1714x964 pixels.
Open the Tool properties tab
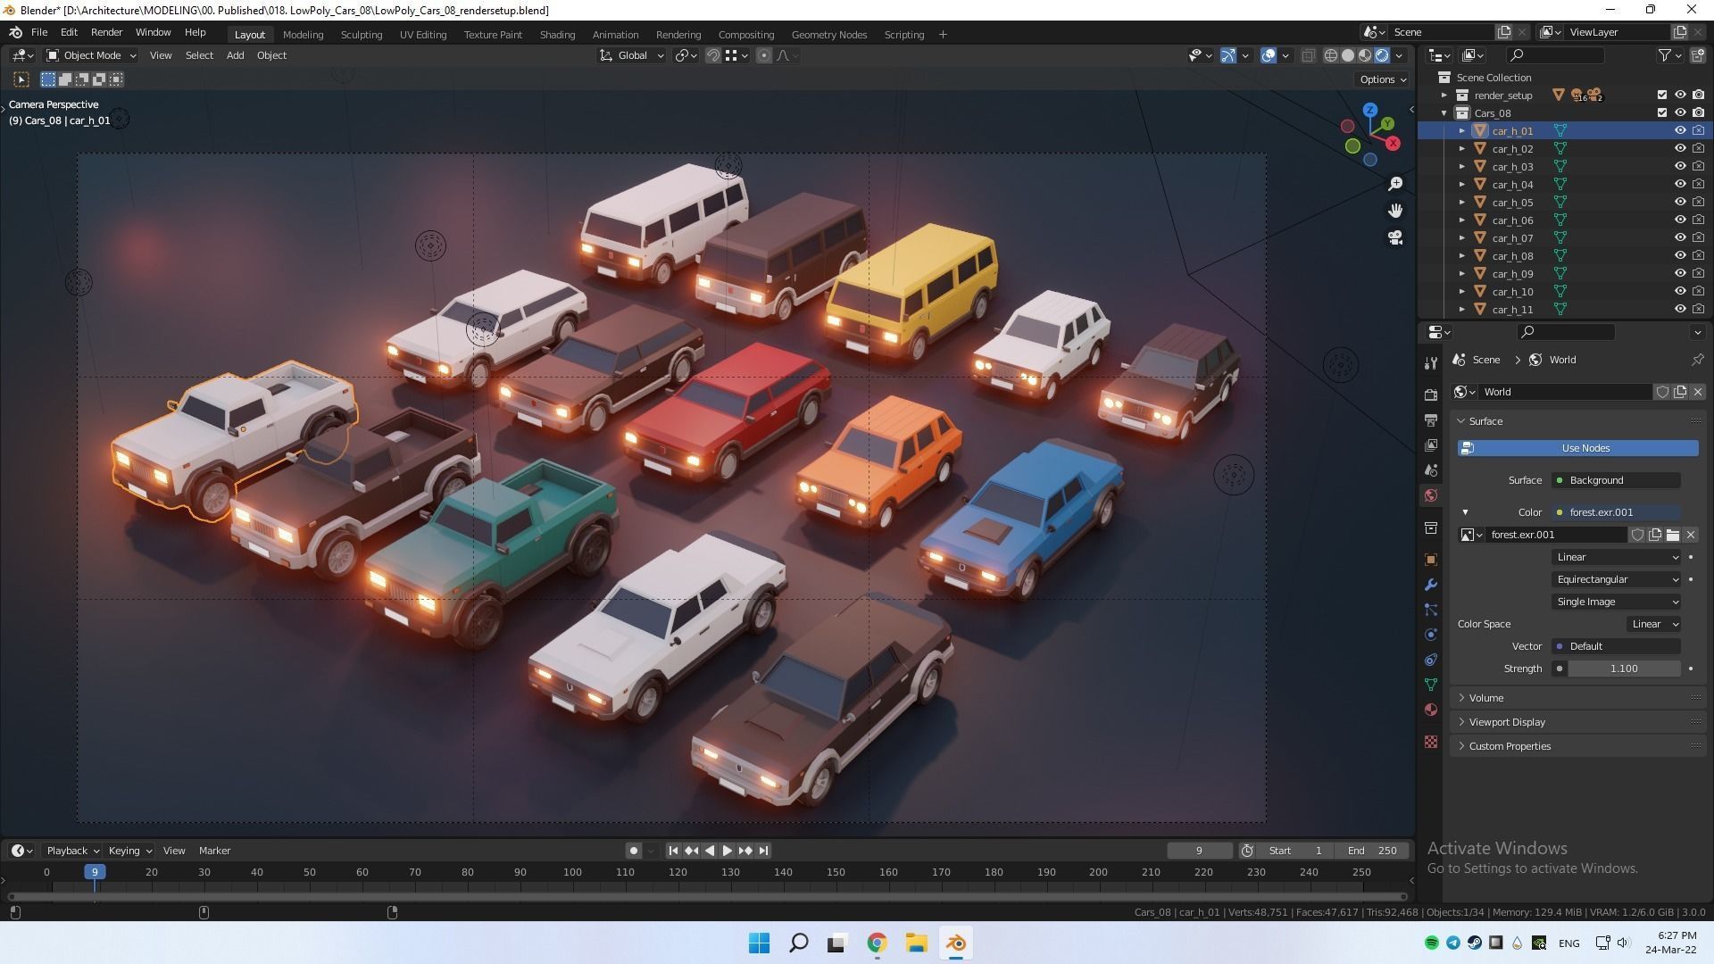[x=1431, y=362]
